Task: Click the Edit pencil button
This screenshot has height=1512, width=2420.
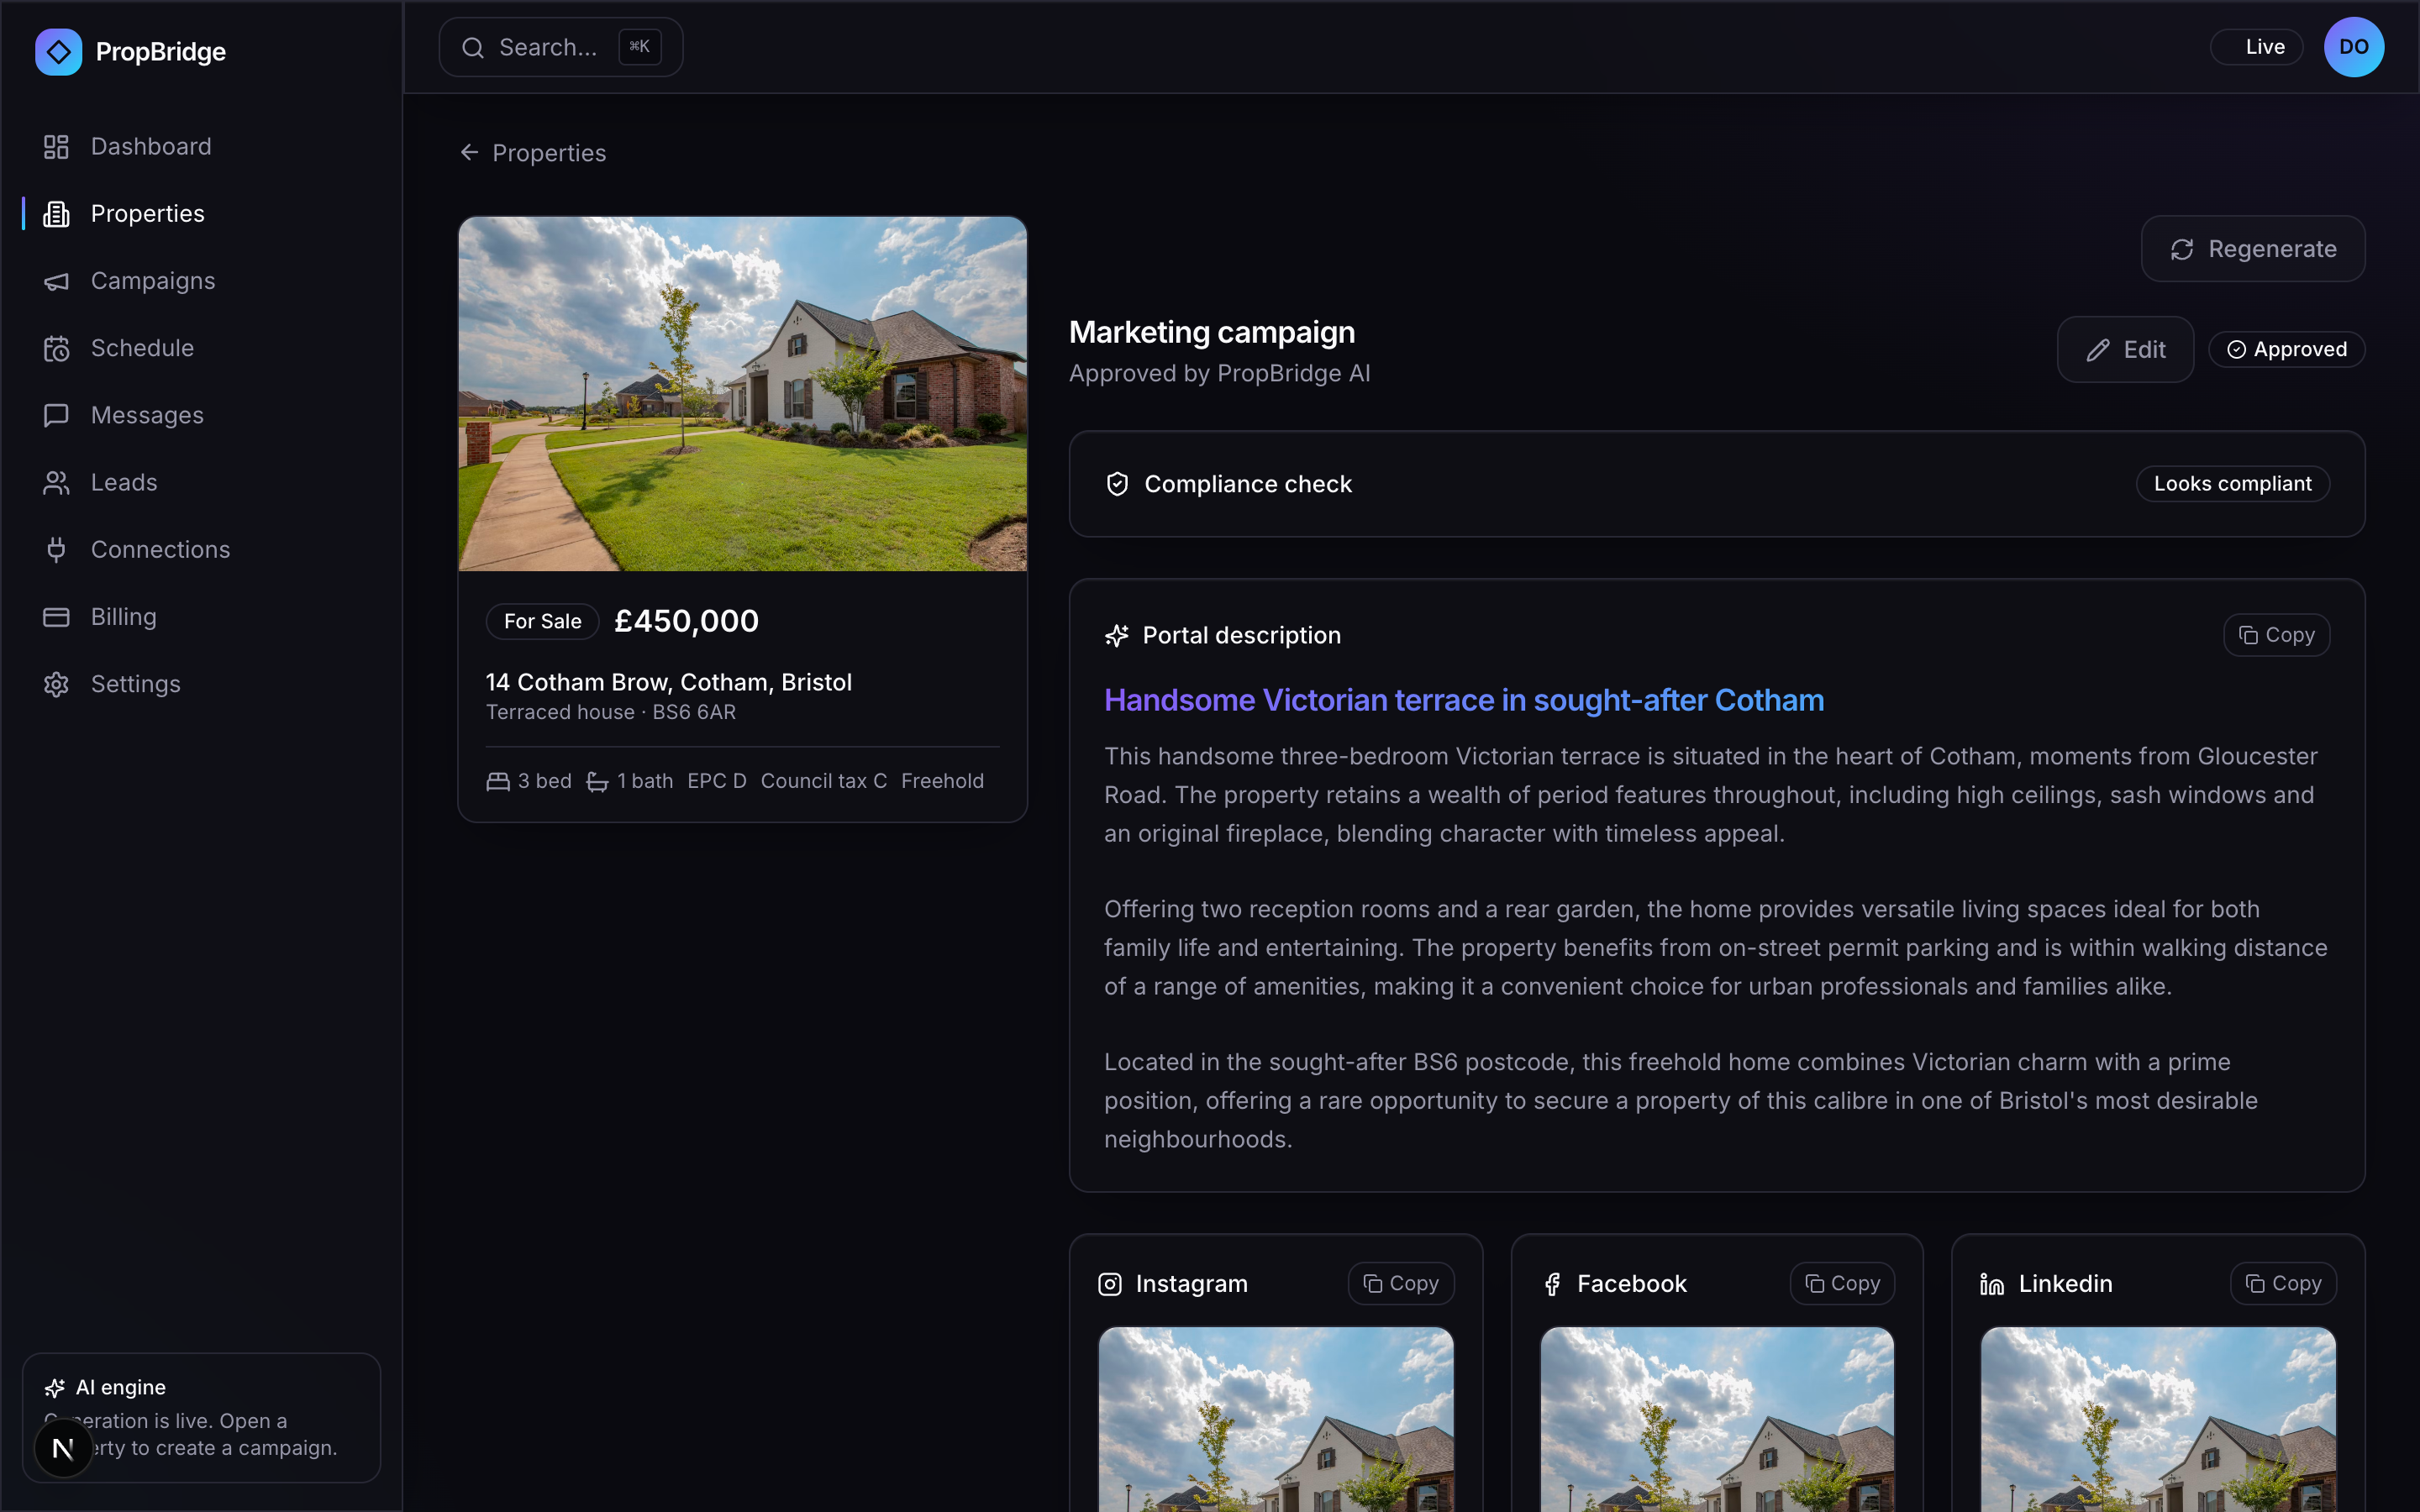Action: coord(2125,350)
